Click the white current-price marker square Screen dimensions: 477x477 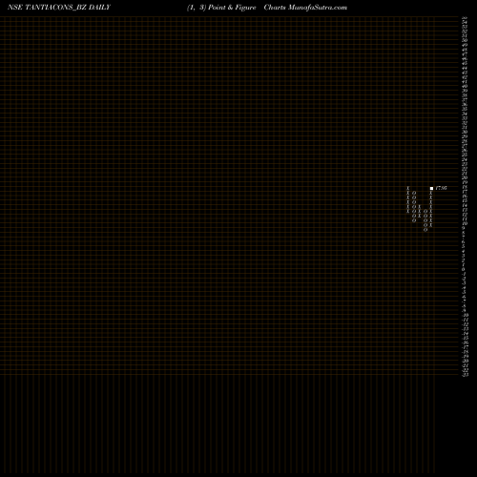(x=431, y=188)
